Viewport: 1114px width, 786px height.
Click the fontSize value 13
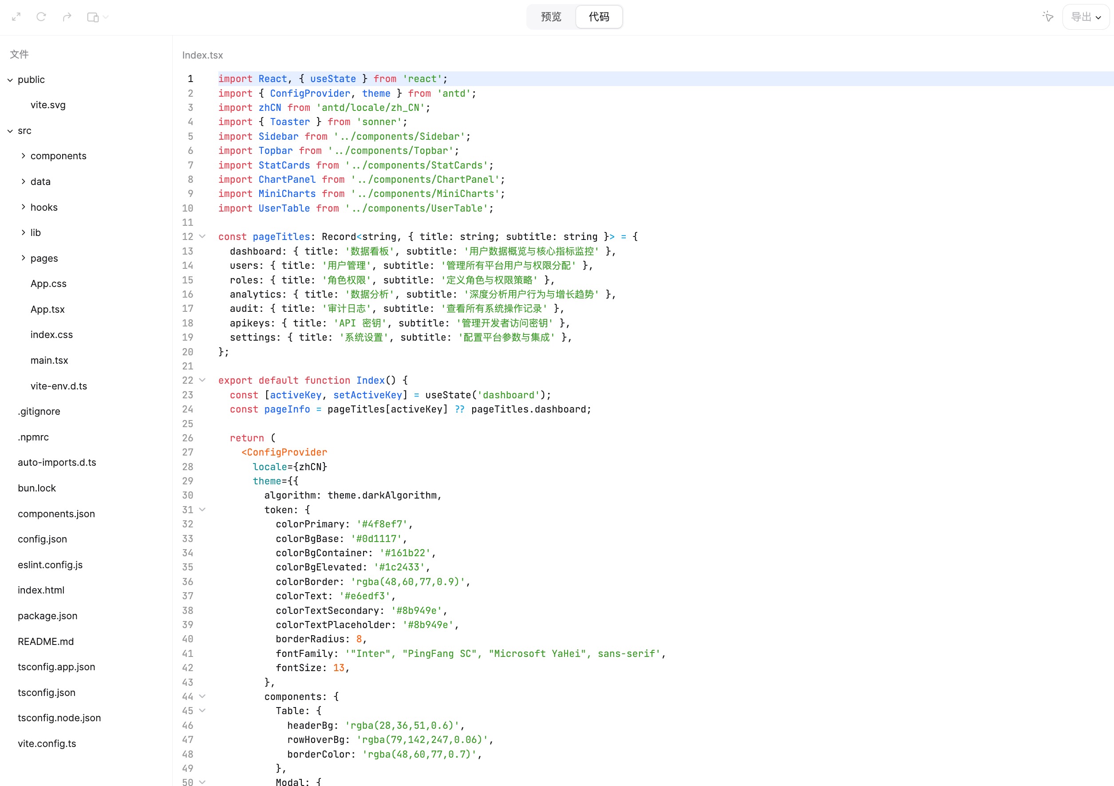(x=339, y=668)
